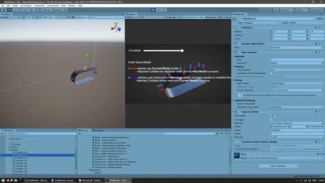The width and height of the screenshot is (325, 183).
Task: Open the Assets menu
Action: pos(15,6)
